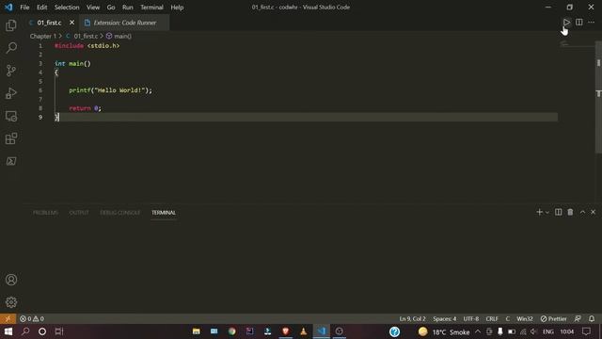Image resolution: width=602 pixels, height=339 pixels.
Task: Click the Prettier status item
Action: [554, 318]
